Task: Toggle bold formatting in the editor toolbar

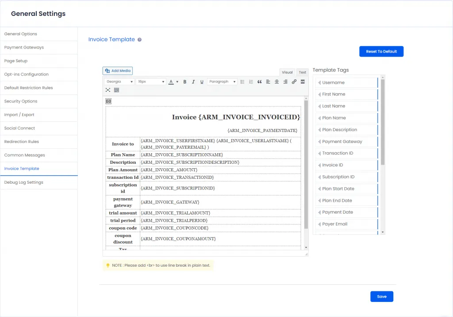Action: coord(184,82)
